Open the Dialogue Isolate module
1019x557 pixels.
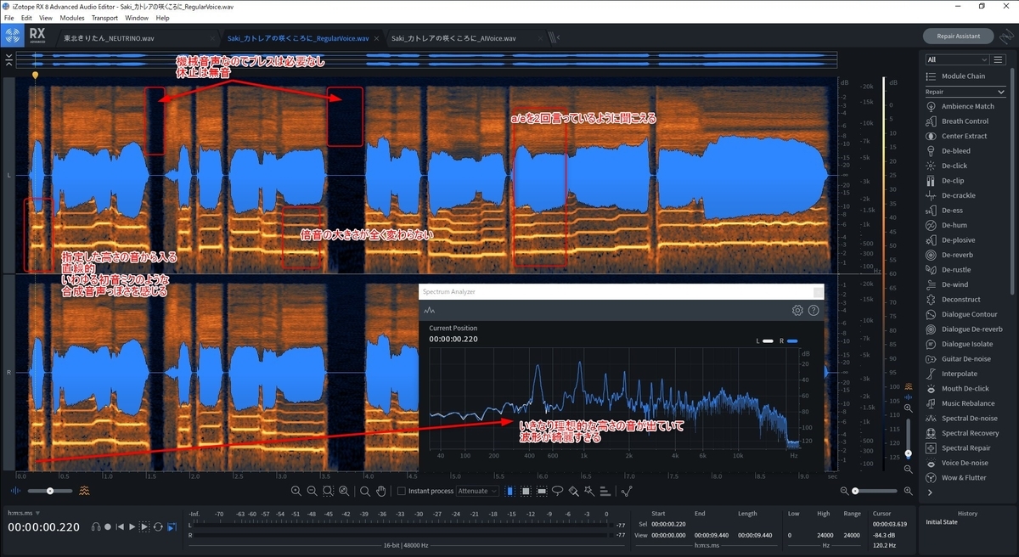(966, 344)
